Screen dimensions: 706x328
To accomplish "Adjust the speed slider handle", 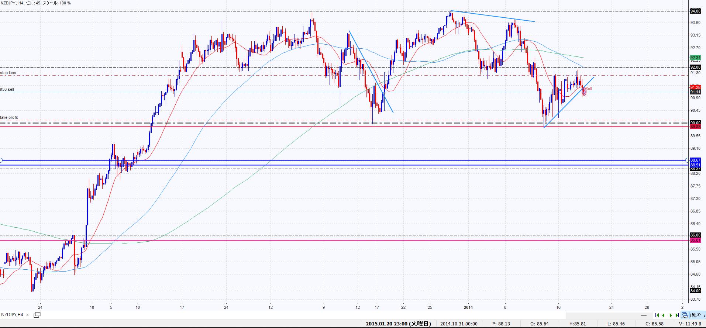I will [643, 315].
